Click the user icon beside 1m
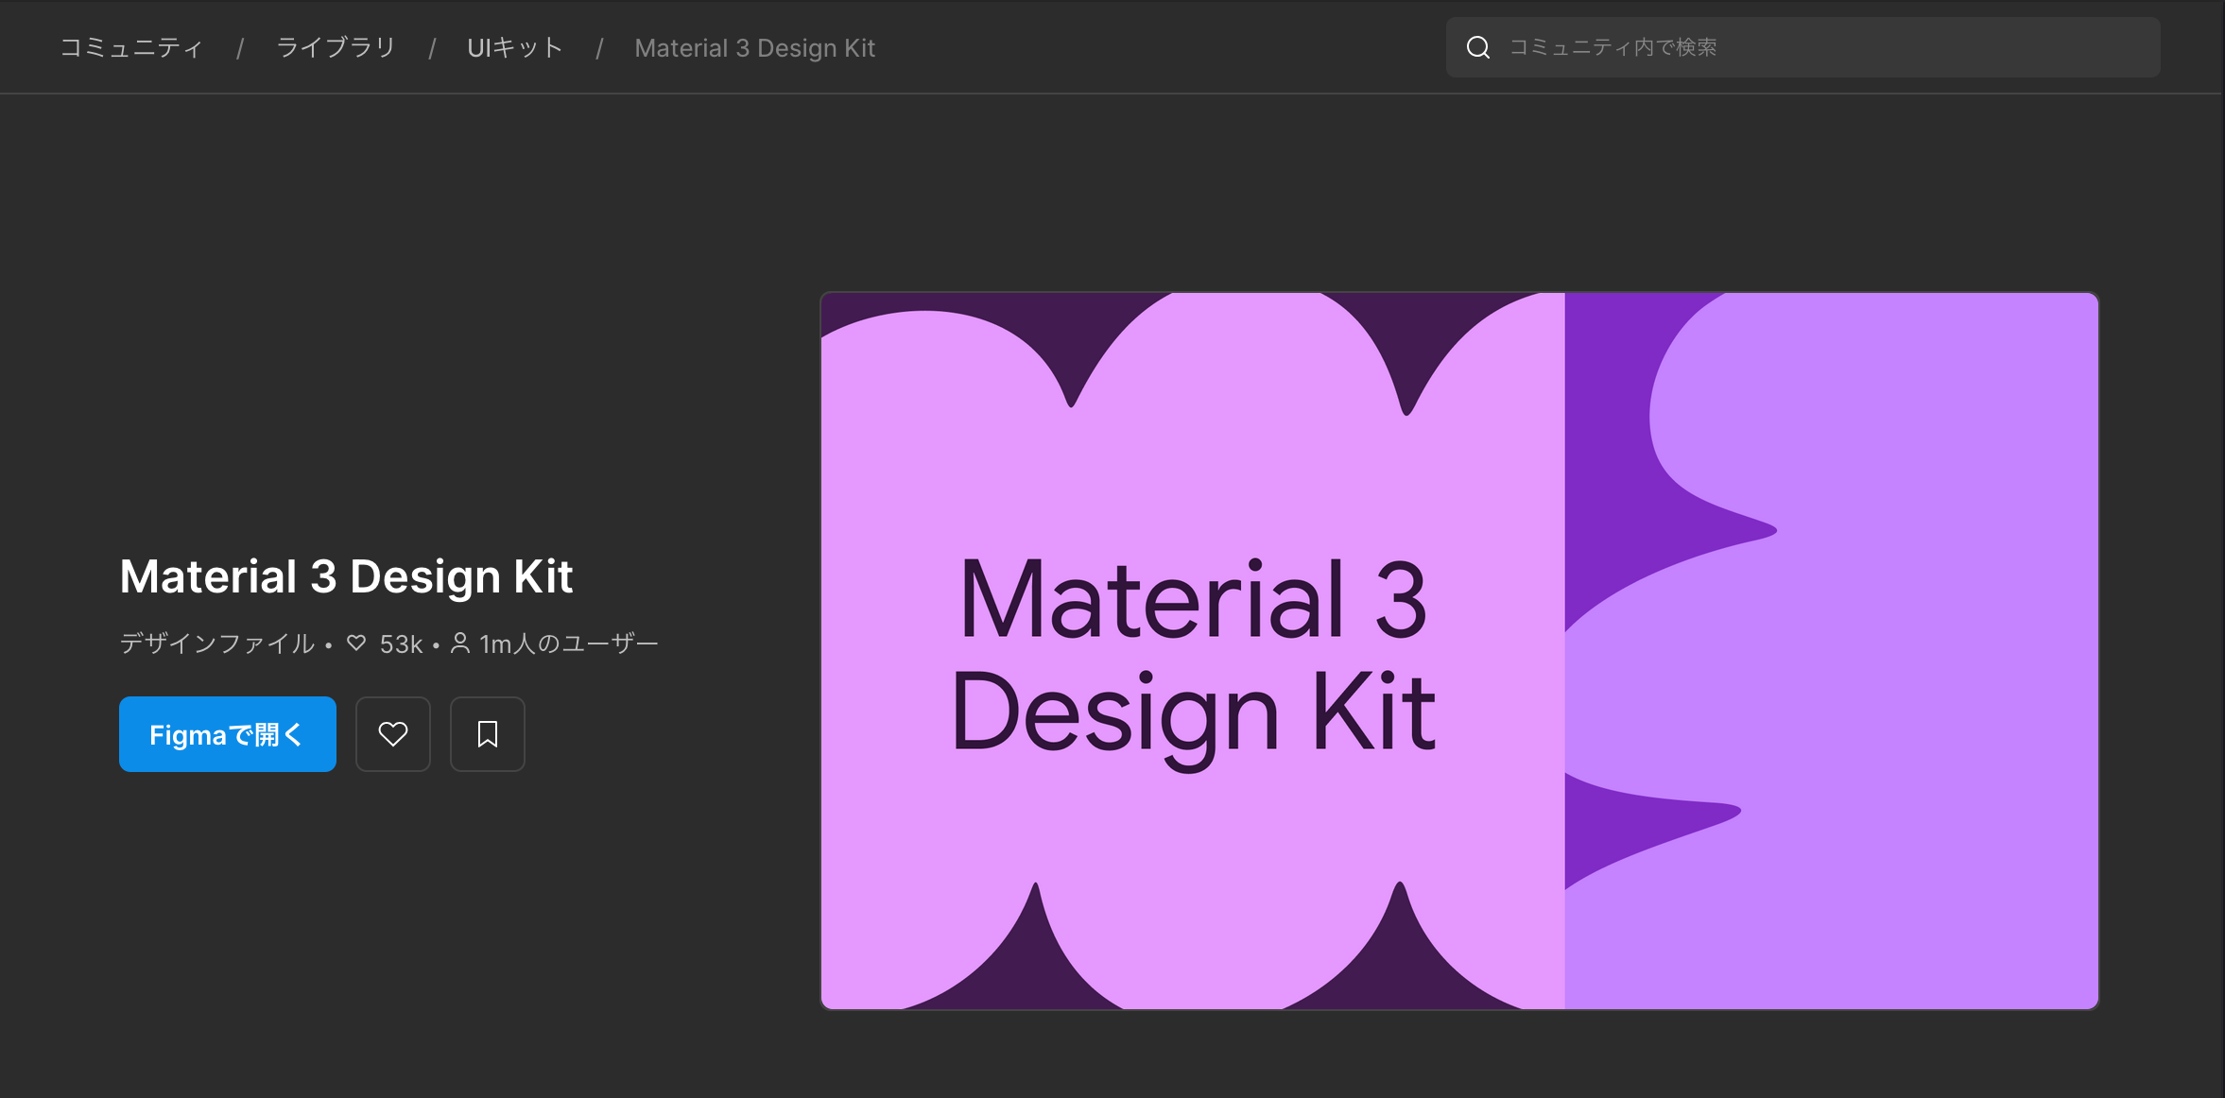The height and width of the screenshot is (1098, 2225). tap(459, 643)
